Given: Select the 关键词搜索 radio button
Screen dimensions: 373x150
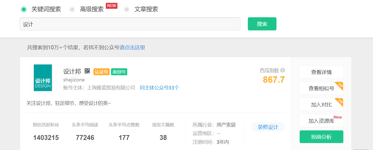Looking at the screenshot, I should [x=24, y=9].
